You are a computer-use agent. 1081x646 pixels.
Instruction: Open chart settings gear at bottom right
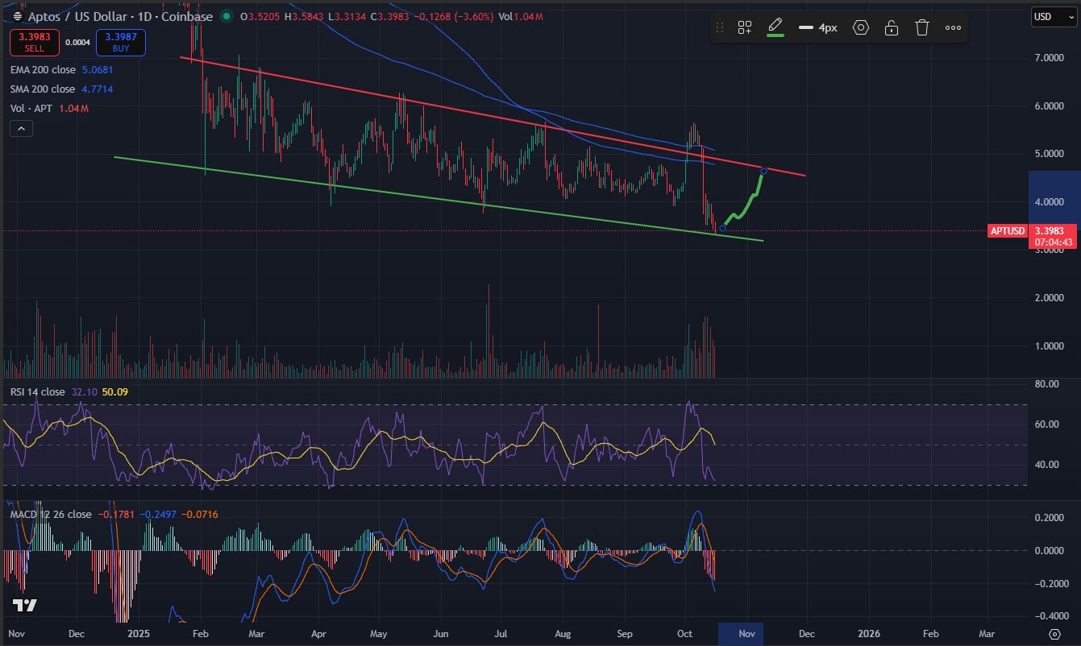point(1054,634)
